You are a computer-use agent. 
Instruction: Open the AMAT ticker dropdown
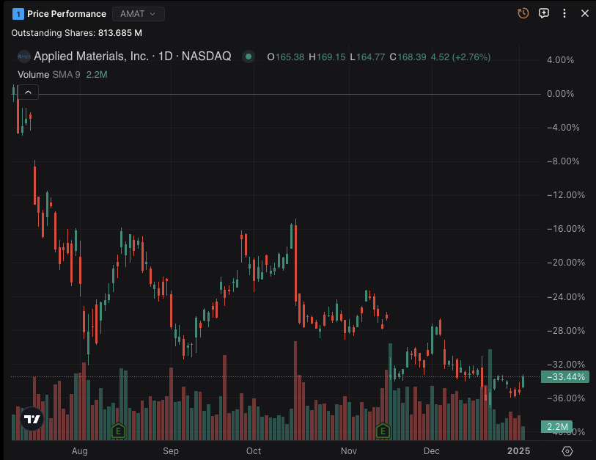pos(139,14)
